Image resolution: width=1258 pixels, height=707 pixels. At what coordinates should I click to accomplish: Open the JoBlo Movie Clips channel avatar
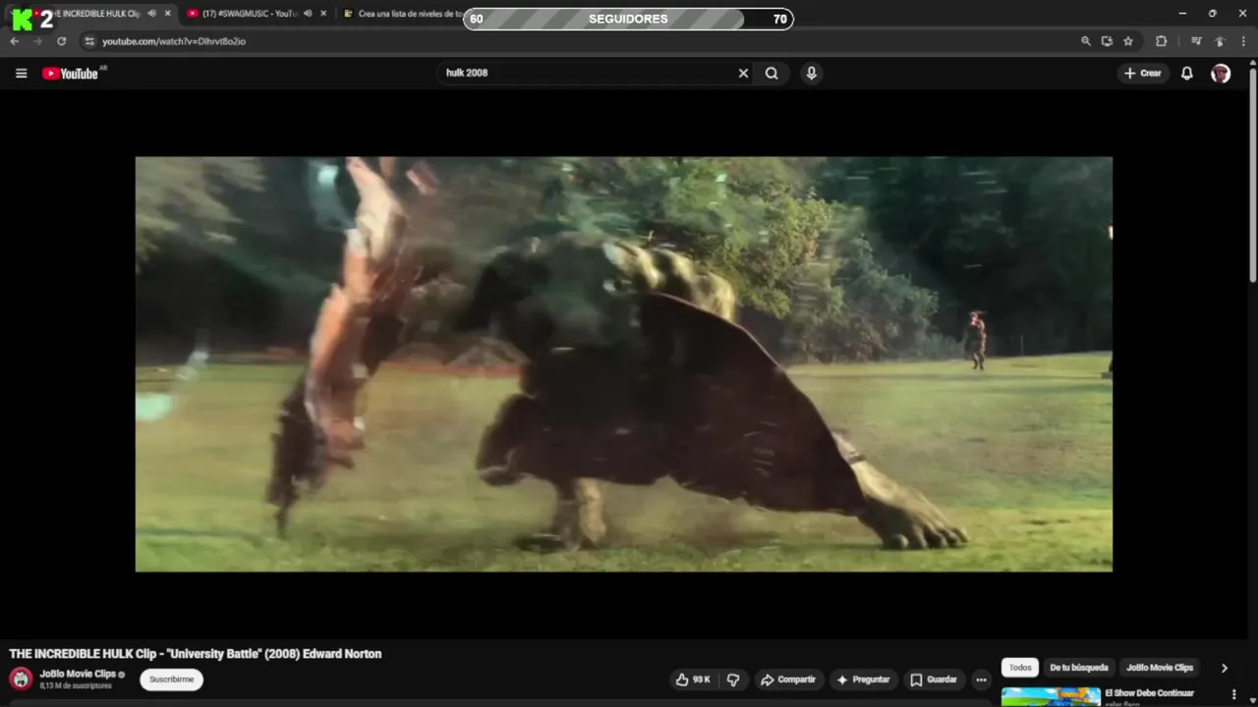(21, 679)
